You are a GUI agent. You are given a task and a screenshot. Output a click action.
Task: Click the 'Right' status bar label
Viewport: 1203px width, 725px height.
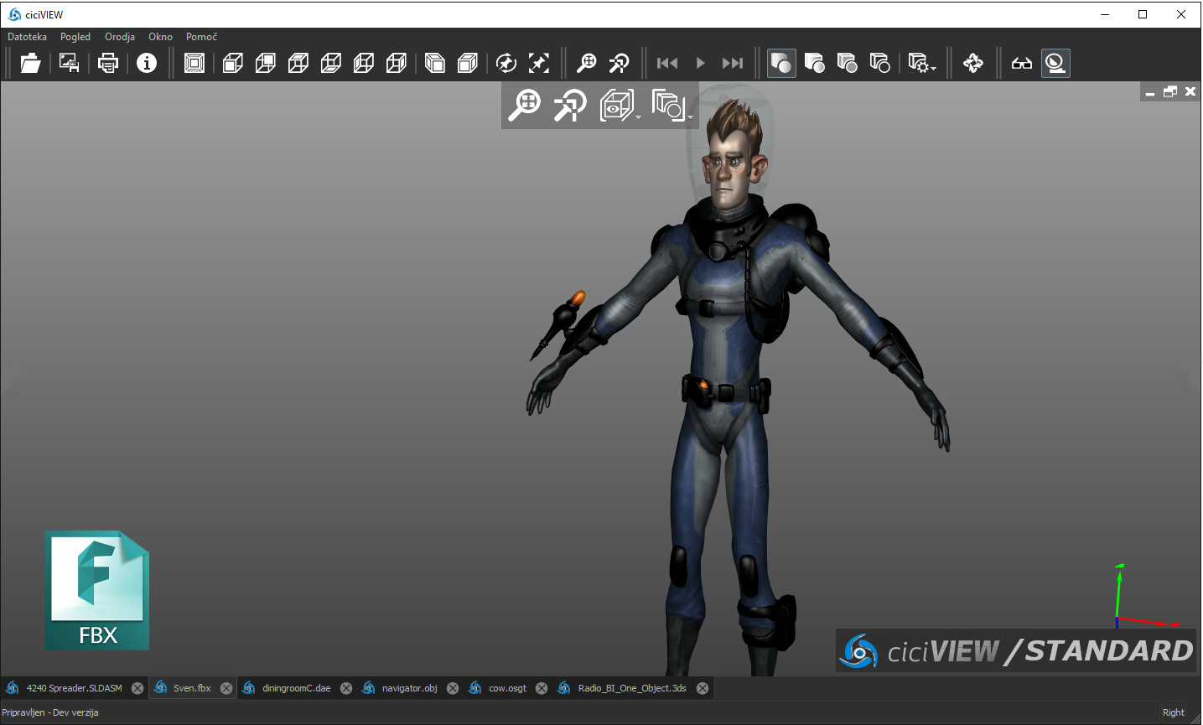[1173, 712]
